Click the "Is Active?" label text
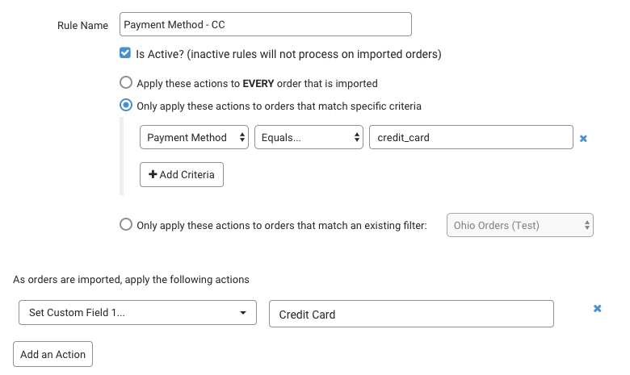 click(288, 54)
